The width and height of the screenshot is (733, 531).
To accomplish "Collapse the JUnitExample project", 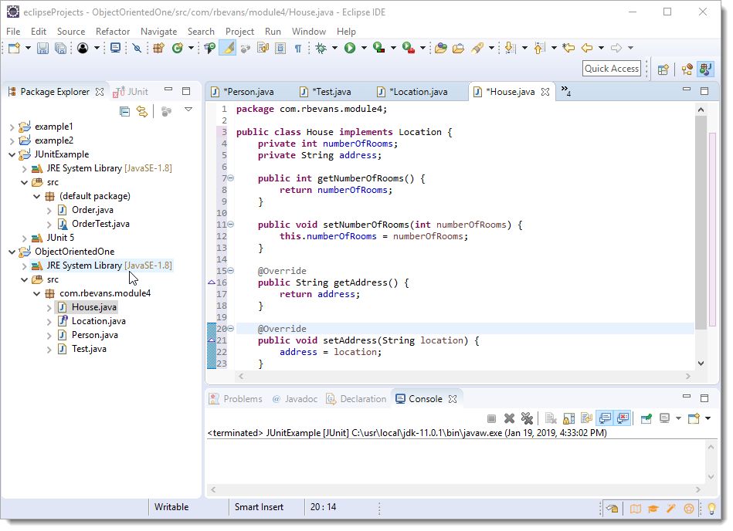I will pyautogui.click(x=12, y=154).
